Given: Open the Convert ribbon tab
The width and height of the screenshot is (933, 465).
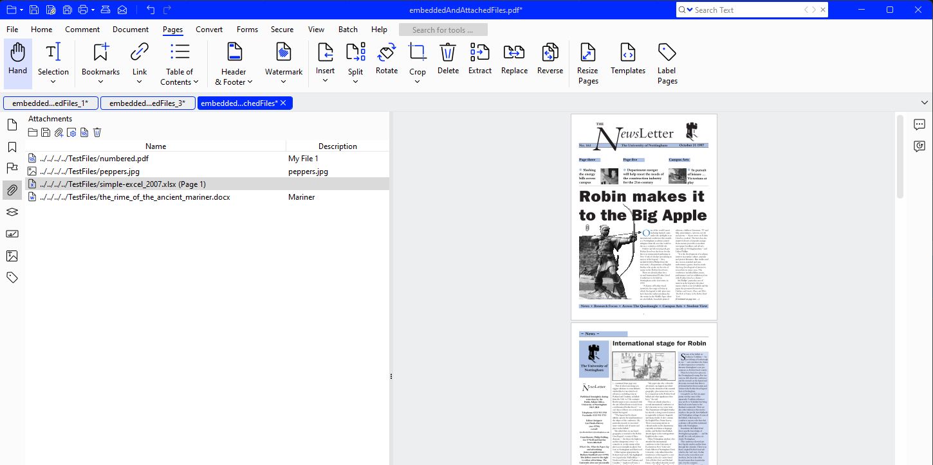Looking at the screenshot, I should (x=209, y=30).
